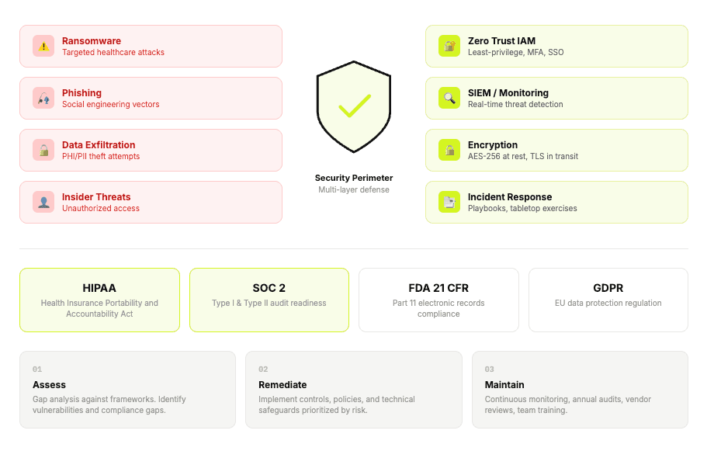Click the Incident Response document icon

(449, 202)
